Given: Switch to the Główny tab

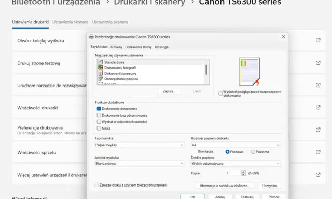Looking at the screenshot, I should 116,47.
